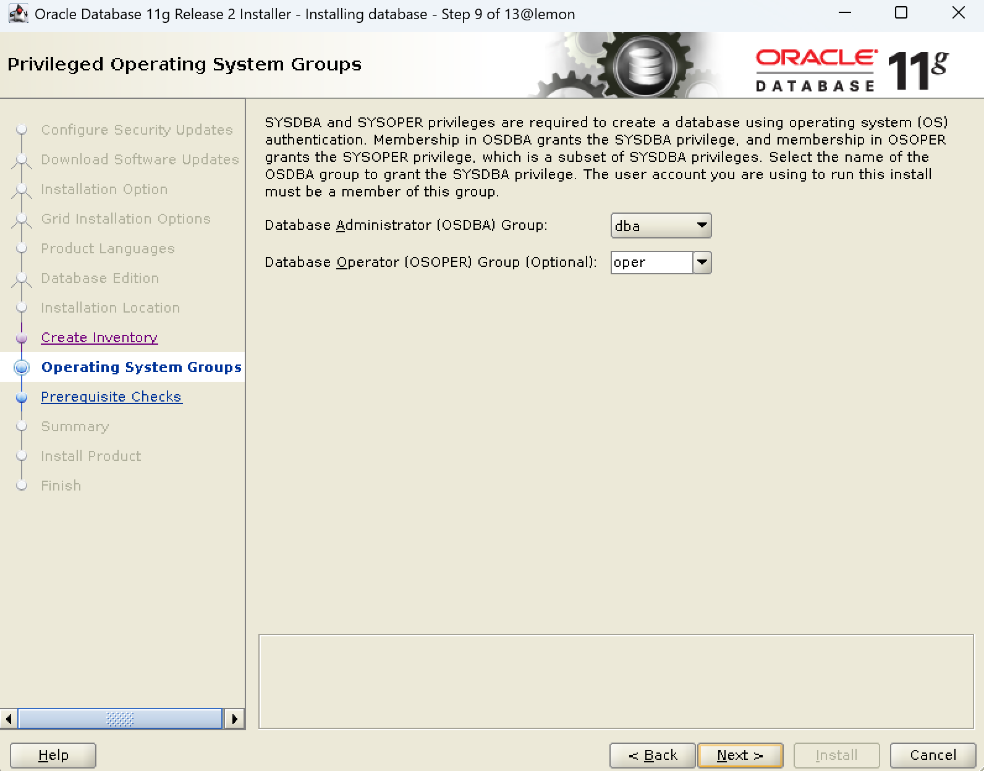Go back with the Back button

(x=652, y=755)
